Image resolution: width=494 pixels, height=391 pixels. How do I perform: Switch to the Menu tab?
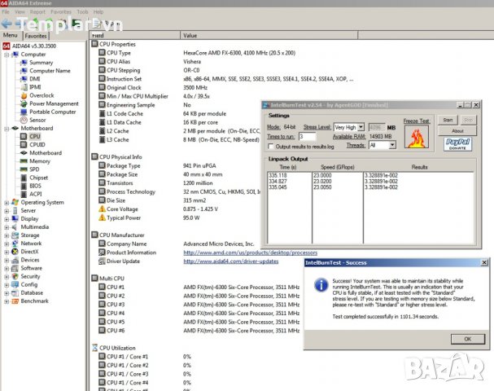coord(11,35)
